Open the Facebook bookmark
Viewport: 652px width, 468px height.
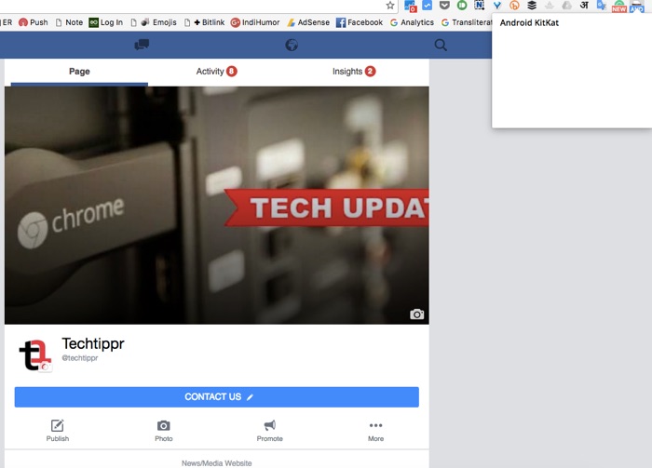tap(360, 22)
